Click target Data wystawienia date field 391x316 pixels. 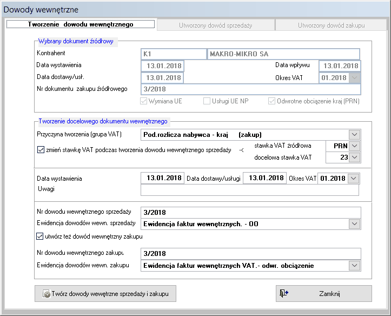162,178
